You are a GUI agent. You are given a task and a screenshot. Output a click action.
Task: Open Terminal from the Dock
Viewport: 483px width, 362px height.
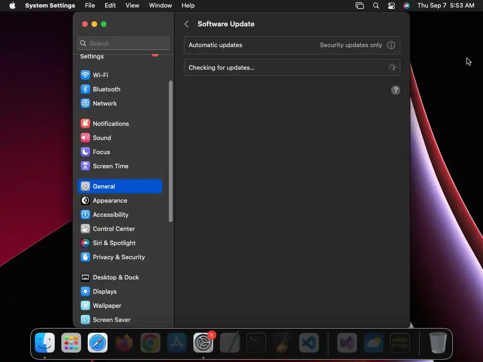click(256, 343)
